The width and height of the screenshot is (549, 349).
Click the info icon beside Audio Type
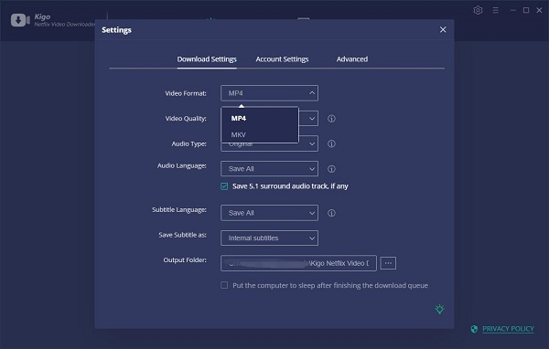(331, 143)
